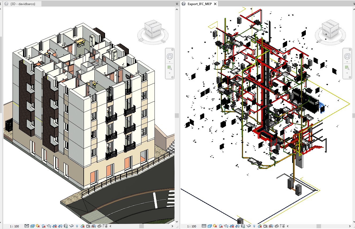The width and height of the screenshot is (355, 229).
Task: Click Reveal Constraints in davidbarco view
Action: 105,226
